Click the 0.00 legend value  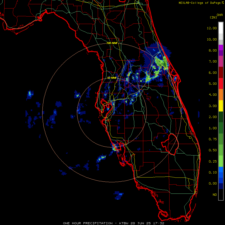click(x=213, y=183)
